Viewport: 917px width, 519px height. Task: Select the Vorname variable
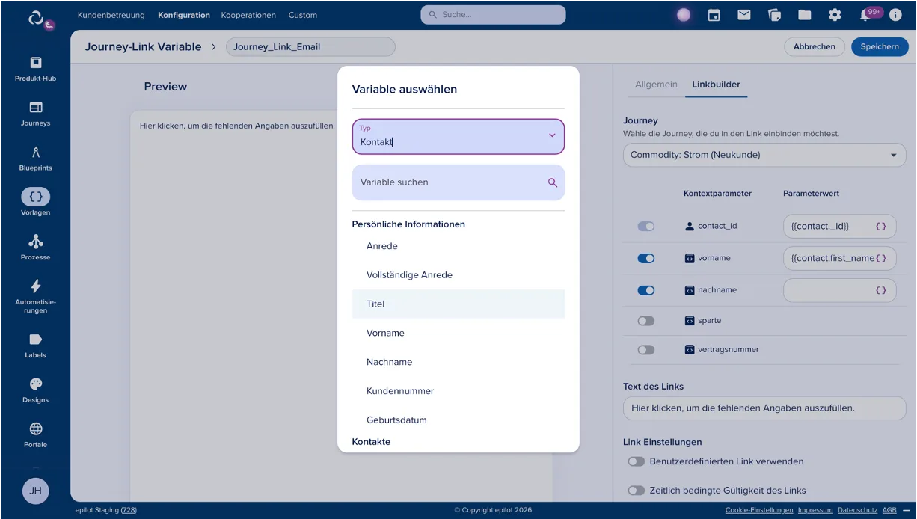458,333
